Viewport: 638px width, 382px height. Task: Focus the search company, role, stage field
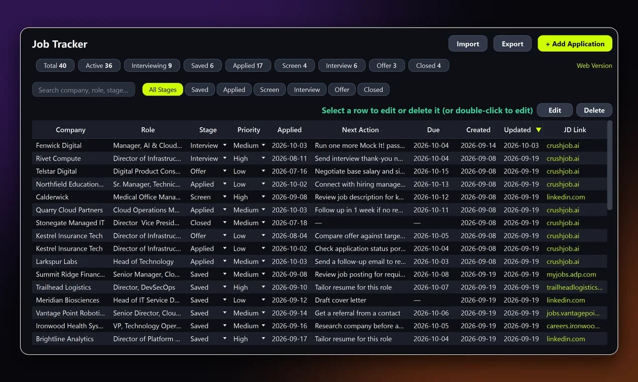(83, 89)
